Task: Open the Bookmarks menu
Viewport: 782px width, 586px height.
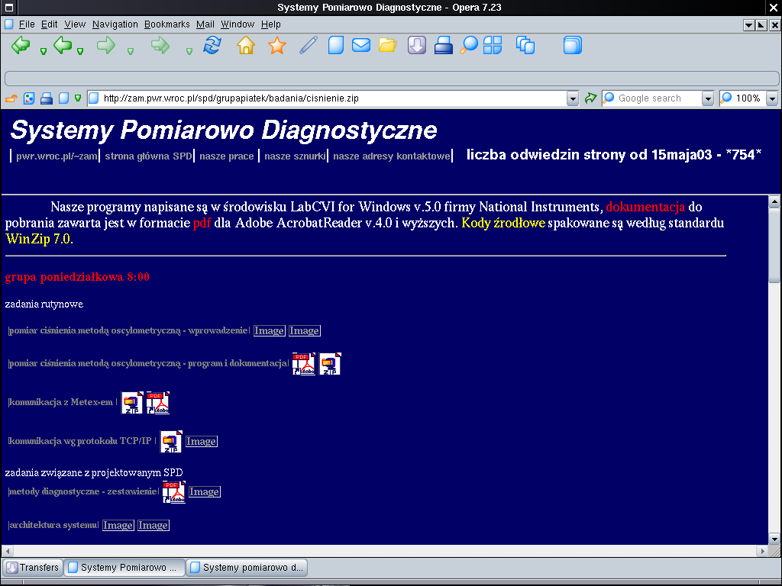Action: click(166, 24)
